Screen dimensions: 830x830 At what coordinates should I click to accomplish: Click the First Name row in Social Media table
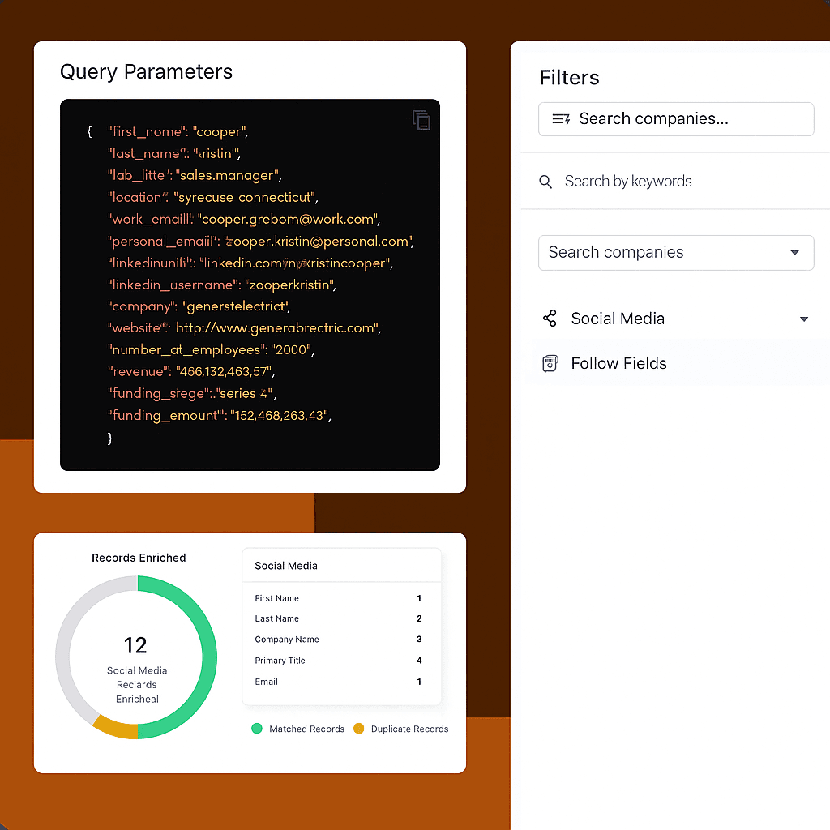coord(340,598)
